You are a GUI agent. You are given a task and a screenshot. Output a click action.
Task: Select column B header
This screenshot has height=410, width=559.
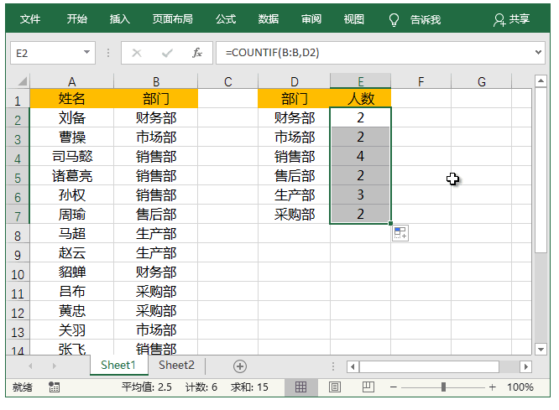(156, 81)
